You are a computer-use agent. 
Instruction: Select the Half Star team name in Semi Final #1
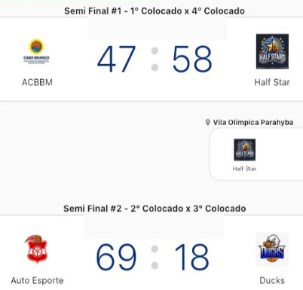272,82
